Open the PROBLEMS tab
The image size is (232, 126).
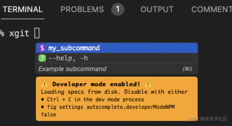click(82, 9)
